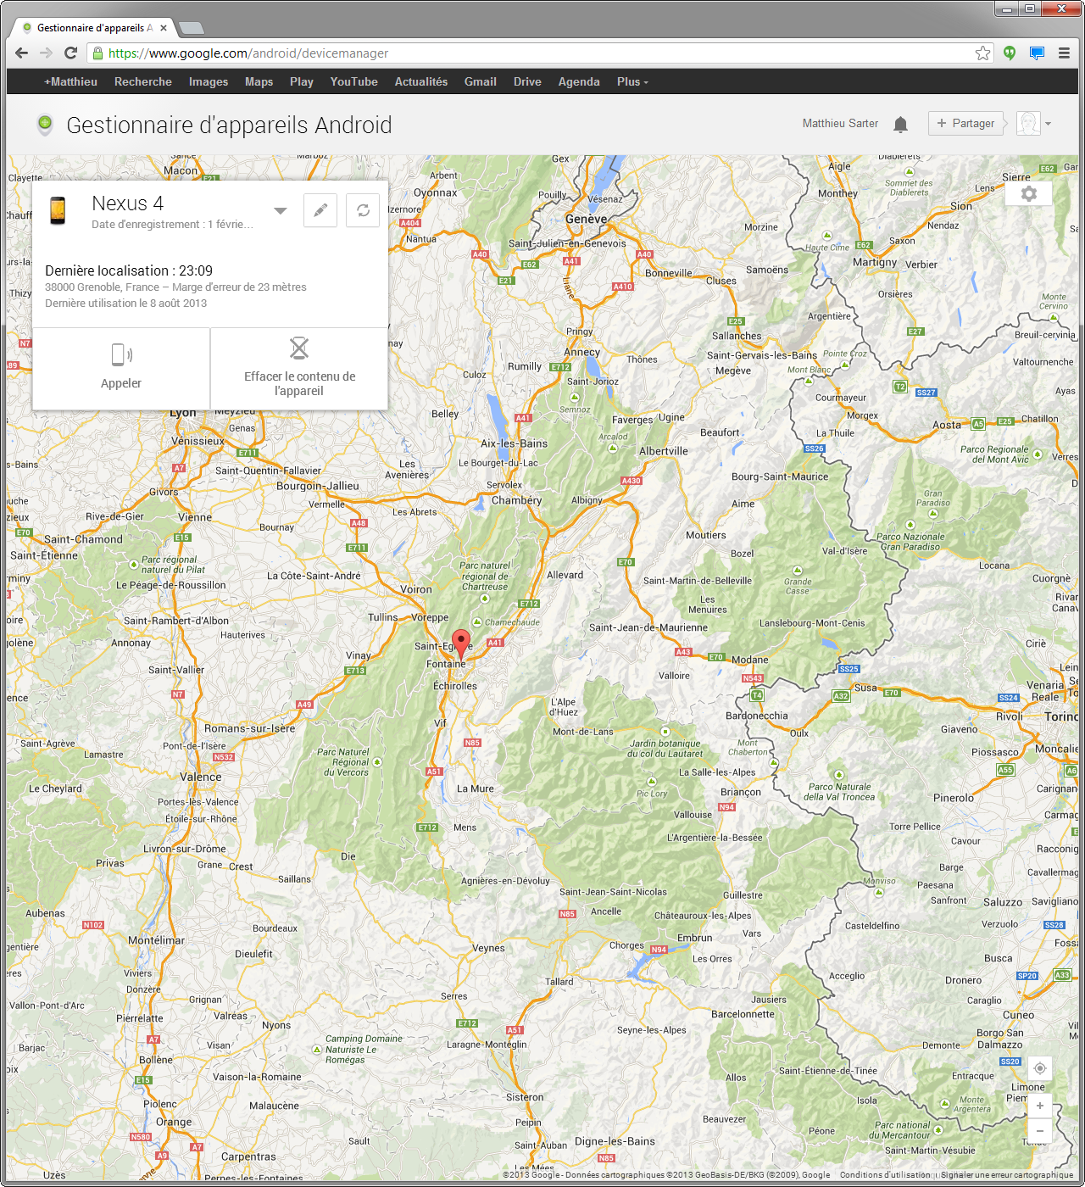Screen dimensions: 1085x1187
Task: Open the Plus menu in Google bar
Action: (632, 82)
